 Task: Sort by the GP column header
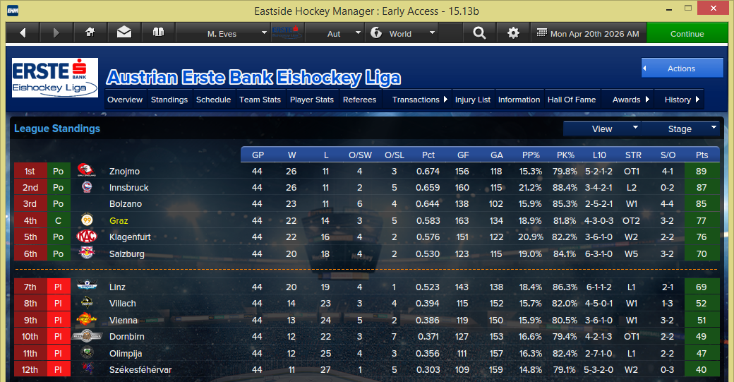(x=258, y=155)
